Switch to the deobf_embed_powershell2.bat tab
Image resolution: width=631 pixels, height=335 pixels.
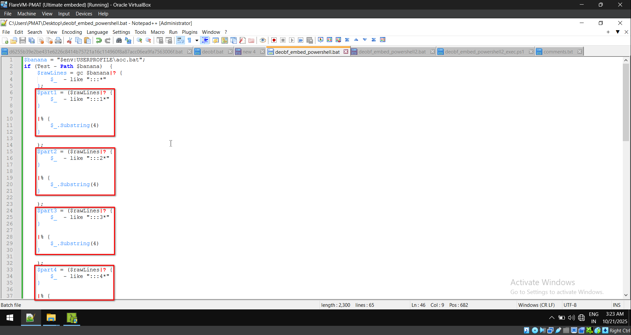(x=392, y=52)
